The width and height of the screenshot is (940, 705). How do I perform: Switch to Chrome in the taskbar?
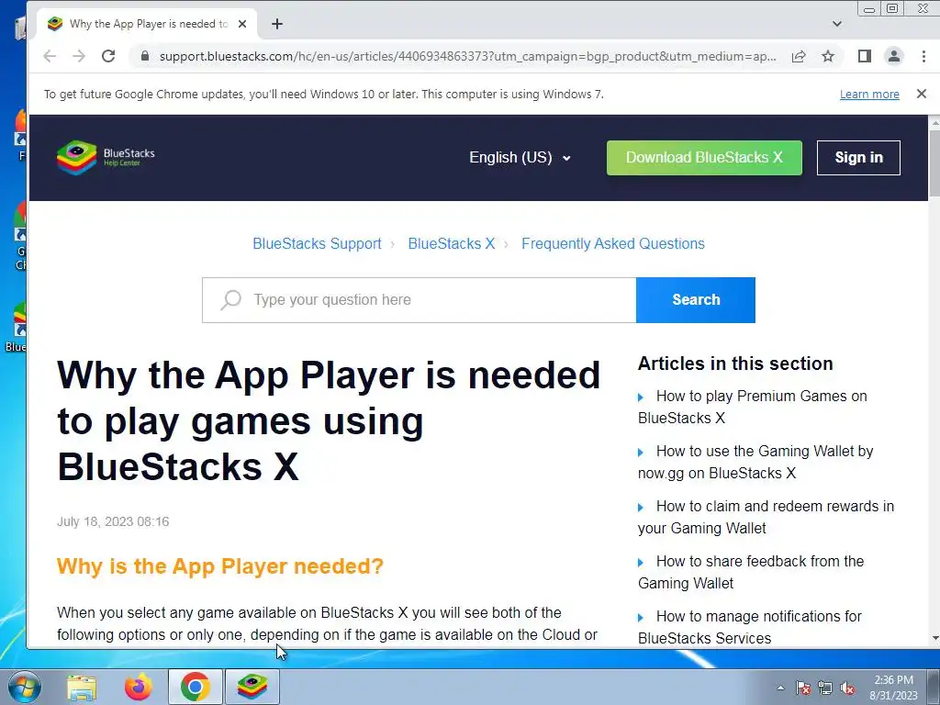click(196, 687)
